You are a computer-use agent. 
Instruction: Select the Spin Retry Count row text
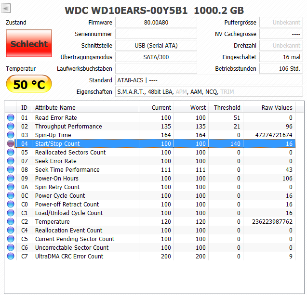pos(57,187)
